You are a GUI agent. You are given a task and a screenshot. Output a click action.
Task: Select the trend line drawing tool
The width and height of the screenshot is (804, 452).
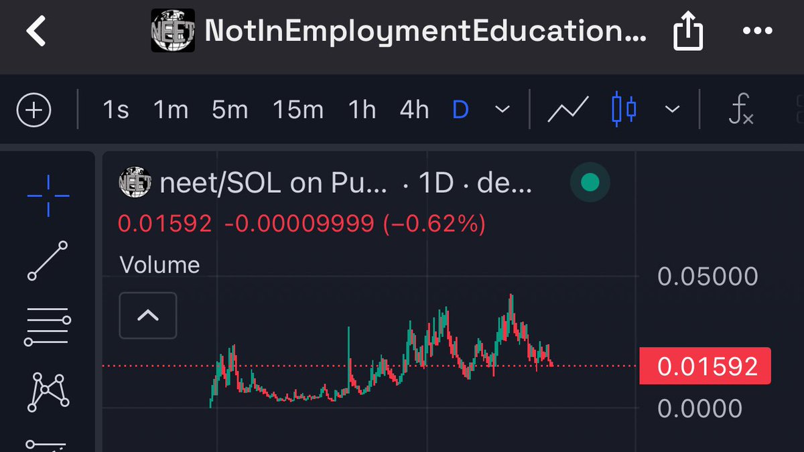(x=48, y=260)
